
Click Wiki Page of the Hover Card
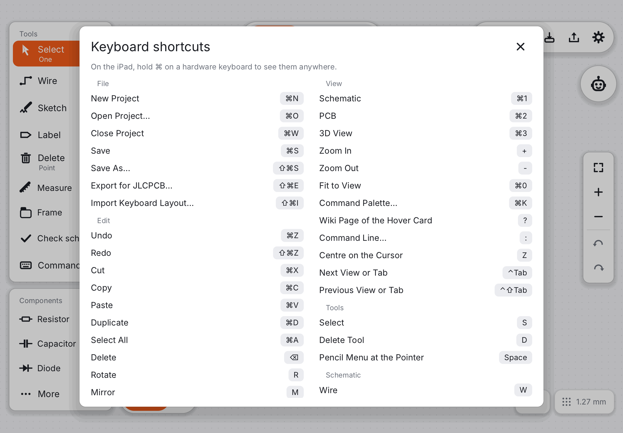tap(425, 220)
